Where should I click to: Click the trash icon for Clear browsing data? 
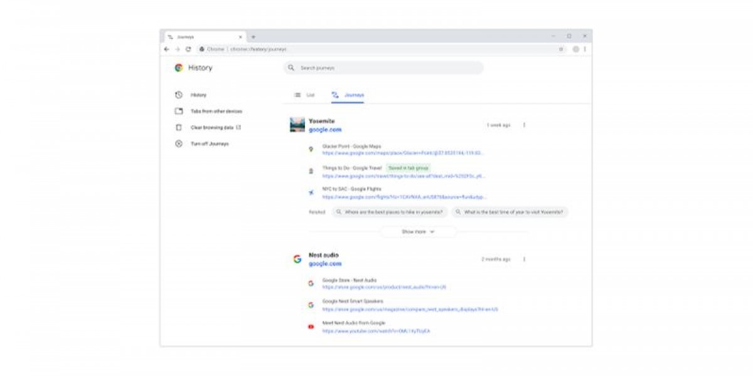[179, 127]
